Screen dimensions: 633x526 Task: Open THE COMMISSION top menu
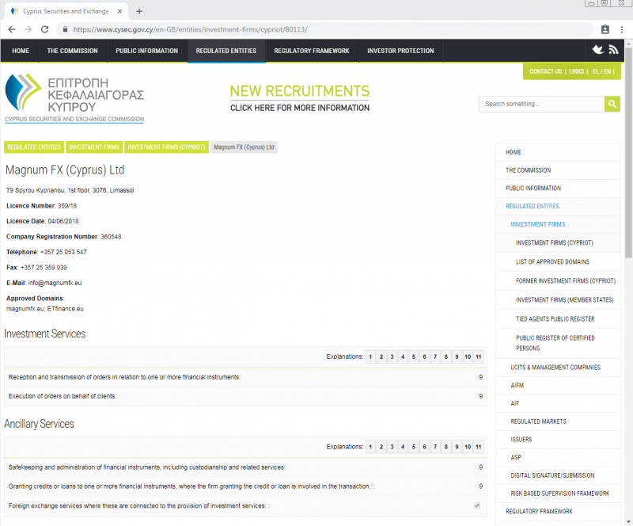tap(72, 51)
